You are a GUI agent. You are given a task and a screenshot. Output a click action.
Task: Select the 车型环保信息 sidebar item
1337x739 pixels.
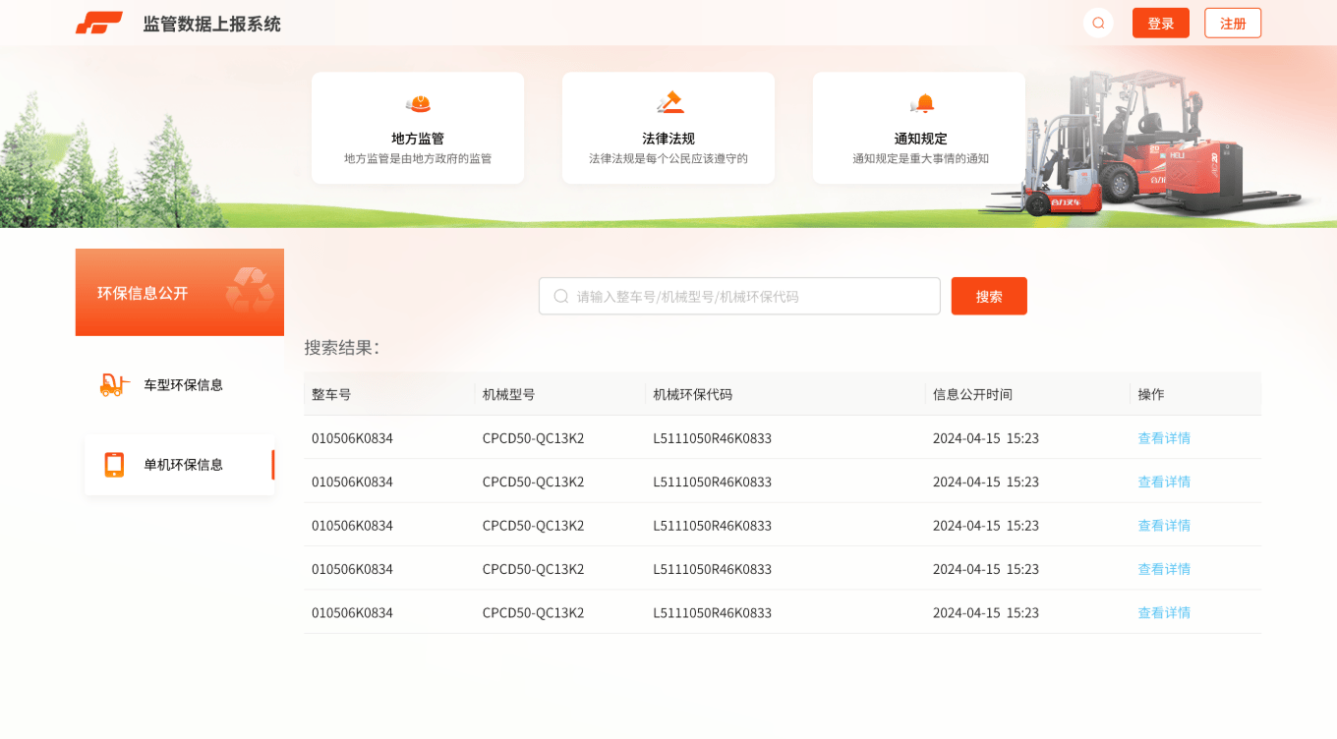[179, 385]
